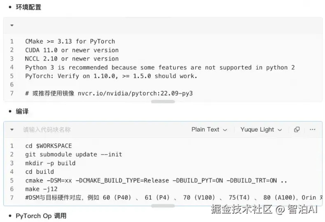
Task: Open the Plain Text language dropdown
Action: pos(209,129)
